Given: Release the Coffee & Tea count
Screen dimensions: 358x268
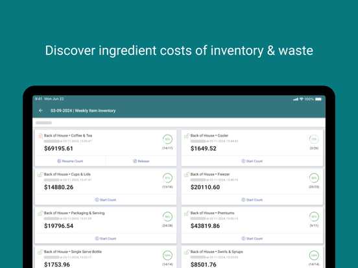Looking at the screenshot, I should click(x=141, y=161).
